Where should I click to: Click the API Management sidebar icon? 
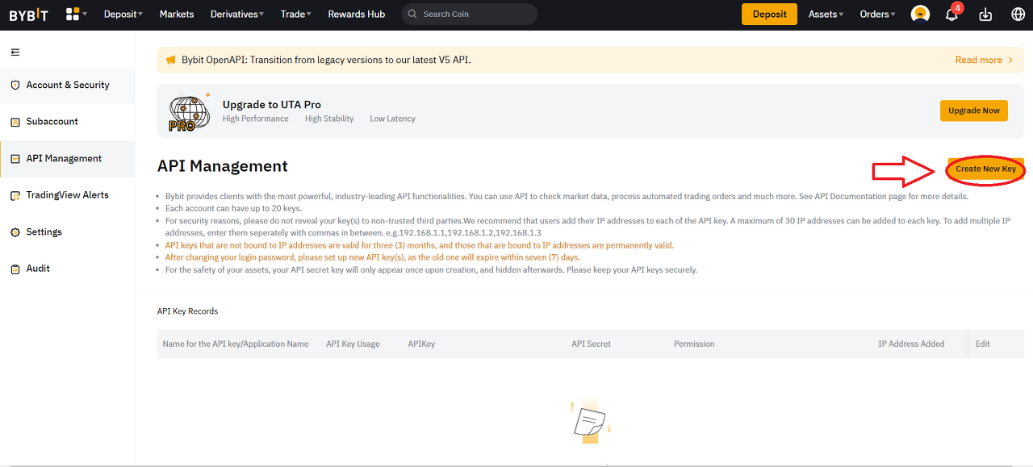point(15,159)
